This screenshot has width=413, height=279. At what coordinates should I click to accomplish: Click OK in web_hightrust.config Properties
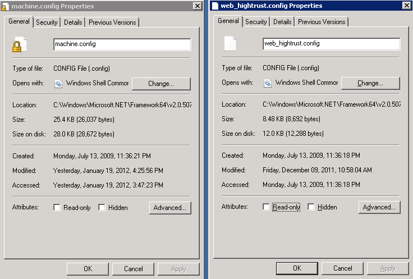297,268
